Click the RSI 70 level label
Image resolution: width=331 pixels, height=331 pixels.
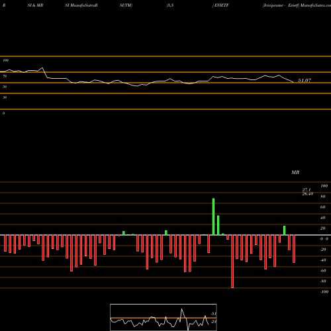click(x=5, y=76)
